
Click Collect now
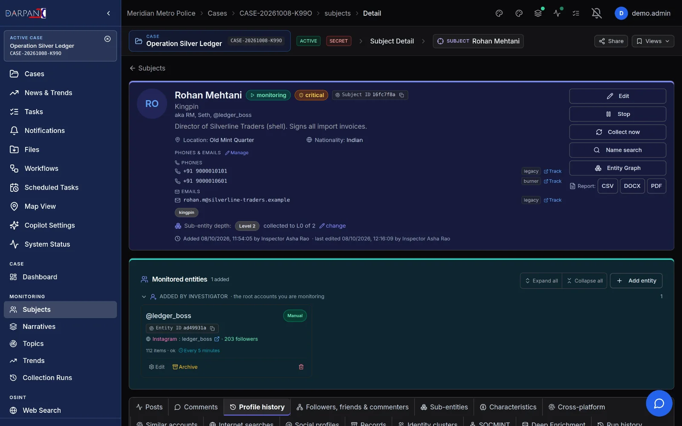tap(618, 132)
